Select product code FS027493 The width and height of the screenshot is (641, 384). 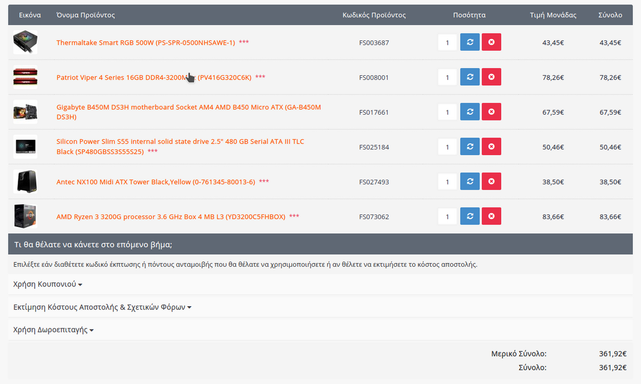[x=374, y=182]
